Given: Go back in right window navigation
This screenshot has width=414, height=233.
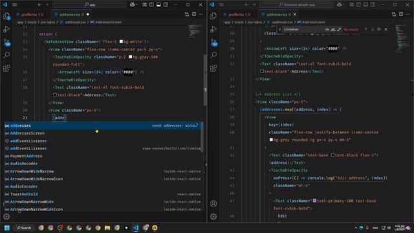Looking at the screenshot, I should pos(246,5).
